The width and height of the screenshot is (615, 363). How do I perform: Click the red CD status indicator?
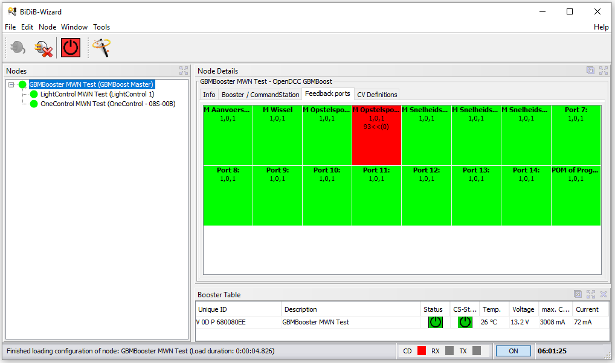(422, 351)
